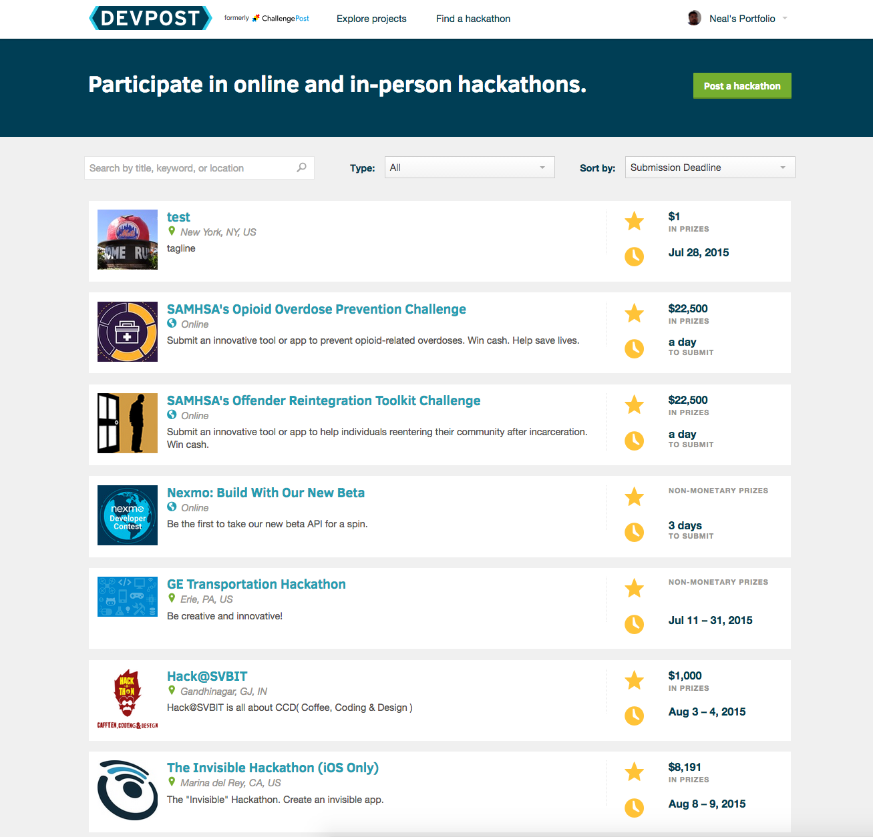
Task: Click the Nexmo Developer Contest thumbnail
Action: (128, 515)
